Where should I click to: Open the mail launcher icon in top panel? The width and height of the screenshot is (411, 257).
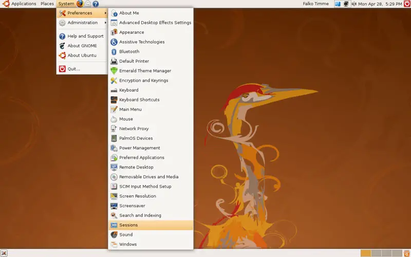coord(88,4)
